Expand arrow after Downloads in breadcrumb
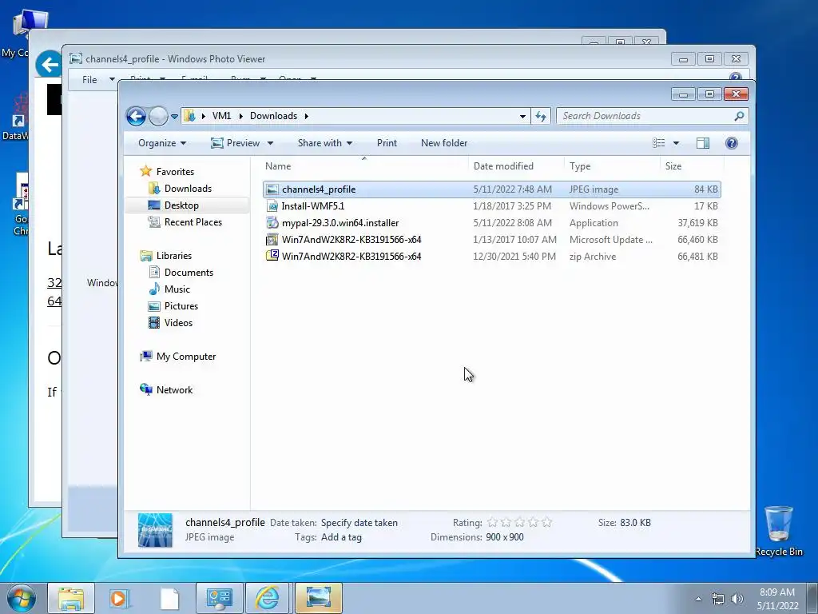The image size is (818, 614). 306,116
